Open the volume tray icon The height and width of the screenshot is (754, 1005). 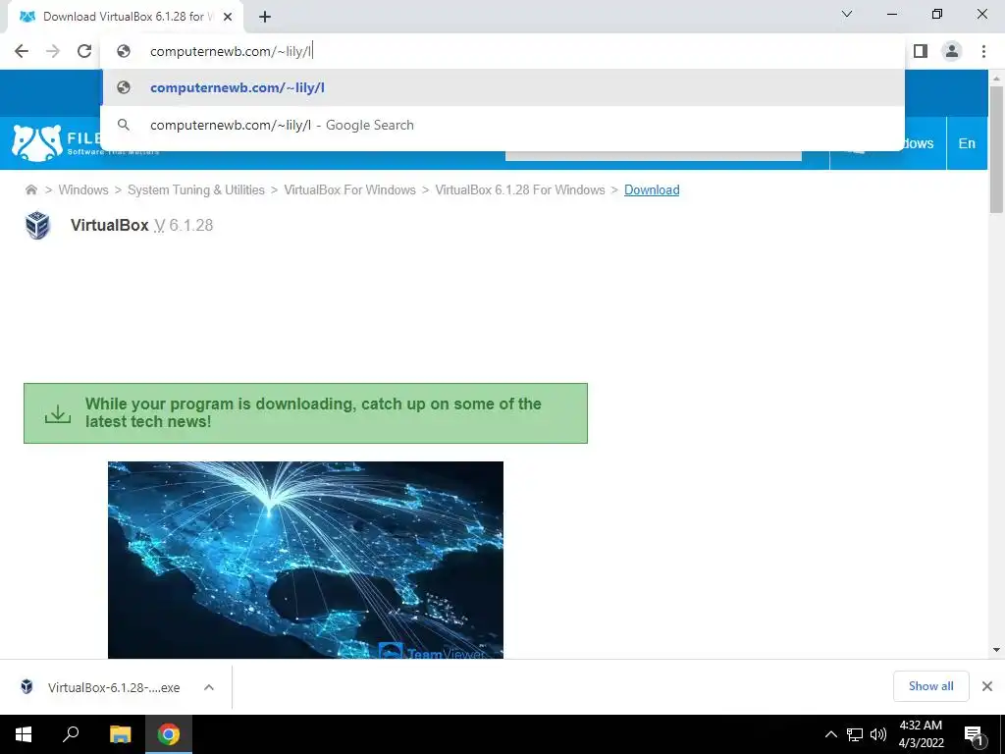[x=878, y=734]
